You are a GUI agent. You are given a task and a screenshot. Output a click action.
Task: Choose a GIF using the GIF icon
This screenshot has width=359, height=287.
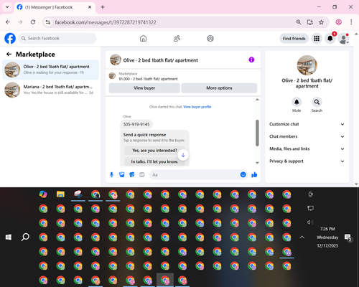142,175
